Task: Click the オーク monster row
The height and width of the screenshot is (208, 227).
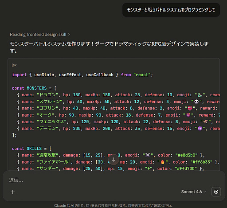Action: coord(118,115)
